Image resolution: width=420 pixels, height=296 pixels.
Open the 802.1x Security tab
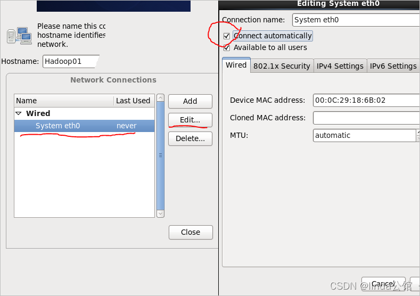(x=282, y=66)
